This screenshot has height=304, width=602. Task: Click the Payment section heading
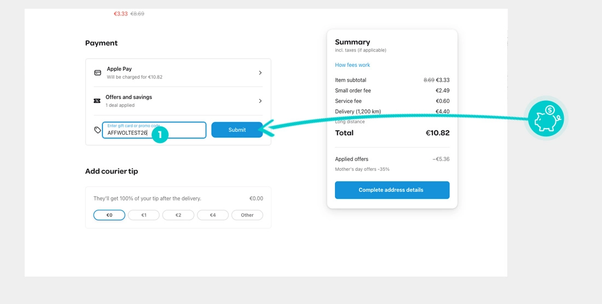(x=101, y=43)
